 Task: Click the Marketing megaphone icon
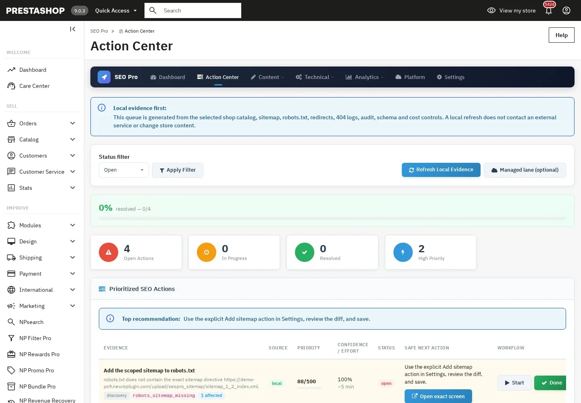[x=11, y=306]
